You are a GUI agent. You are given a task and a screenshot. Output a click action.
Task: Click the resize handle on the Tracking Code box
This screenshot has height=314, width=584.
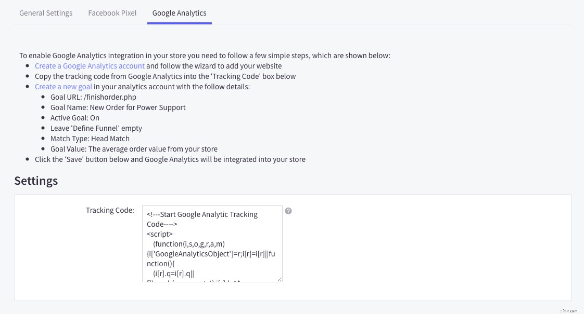pyautogui.click(x=280, y=280)
